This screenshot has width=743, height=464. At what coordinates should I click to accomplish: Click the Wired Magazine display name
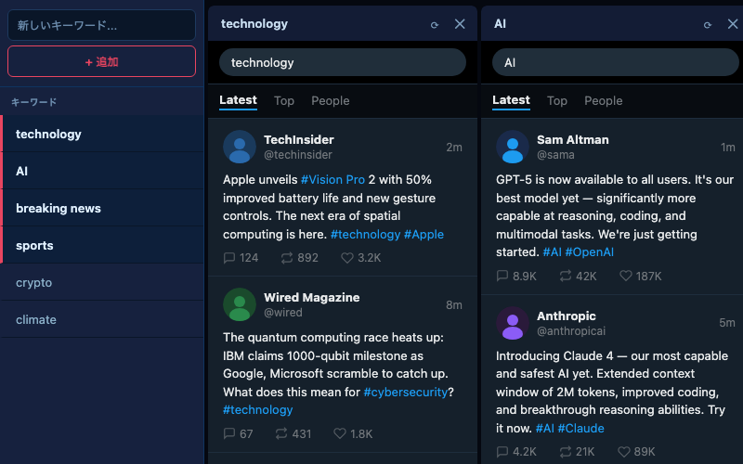tap(311, 297)
